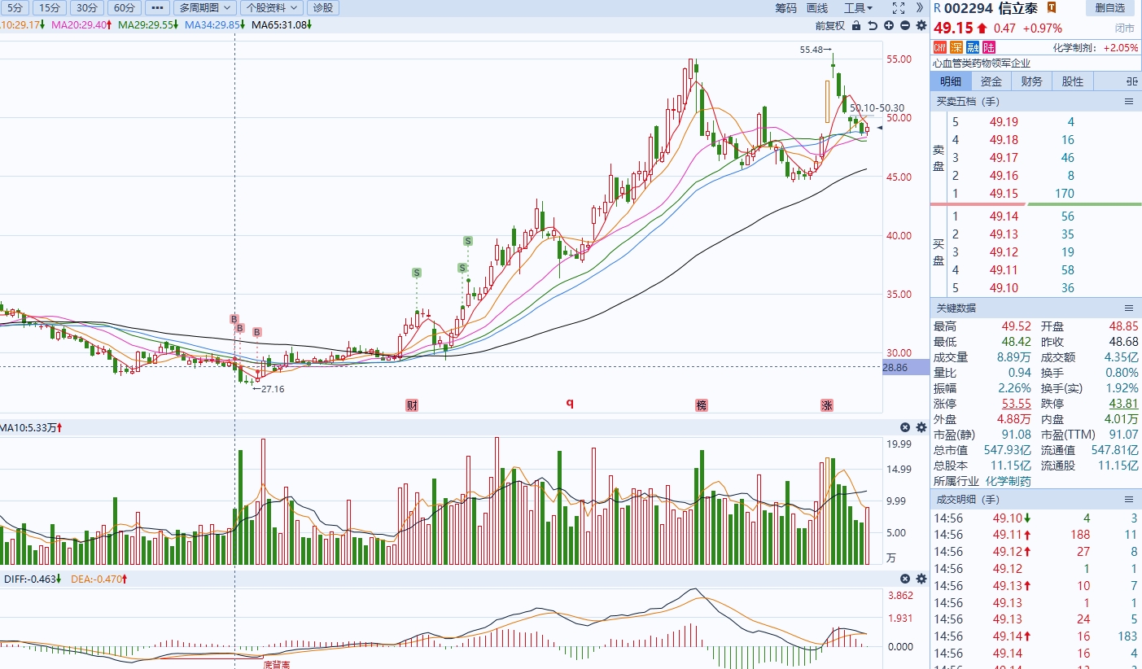Click the 底背离 divergence label
This screenshot has height=669, width=1142.
pos(276,664)
